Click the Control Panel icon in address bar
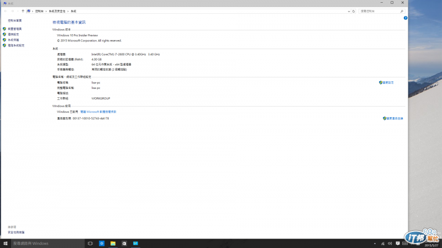Image resolution: width=442 pixels, height=248 pixels. point(29,11)
